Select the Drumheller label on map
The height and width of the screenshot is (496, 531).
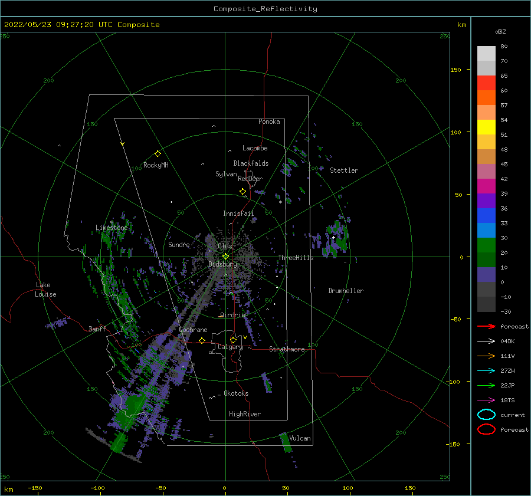[346, 291]
